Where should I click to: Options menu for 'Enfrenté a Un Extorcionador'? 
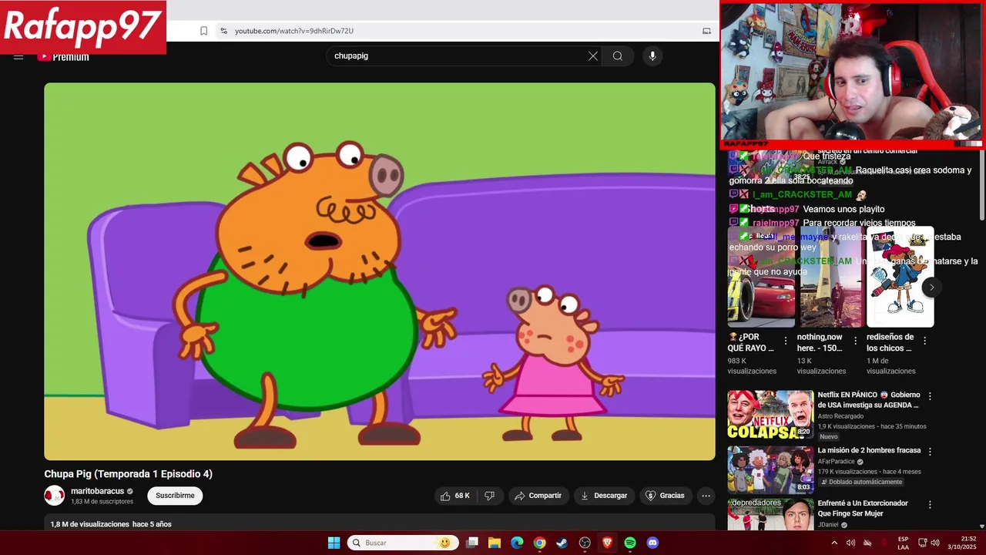tap(930, 505)
